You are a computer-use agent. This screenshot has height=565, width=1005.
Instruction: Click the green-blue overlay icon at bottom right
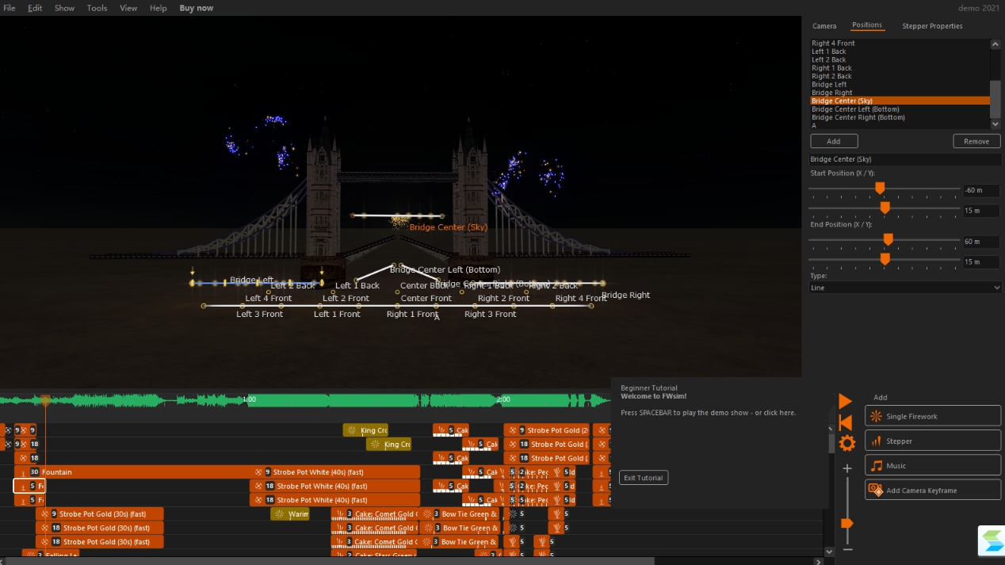point(991,540)
